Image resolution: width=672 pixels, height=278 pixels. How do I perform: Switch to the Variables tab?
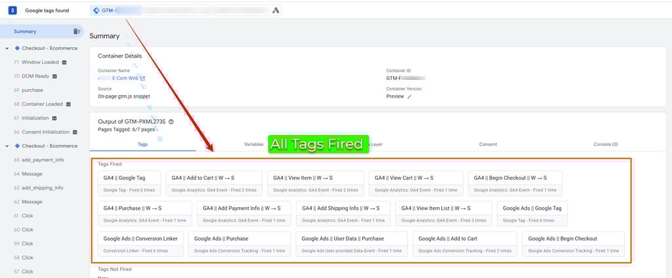pyautogui.click(x=254, y=144)
